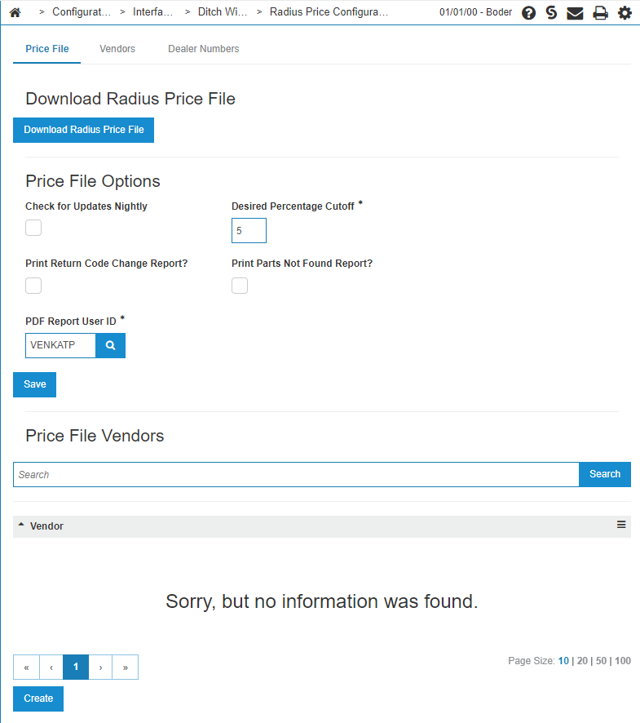Toggle Print Return Code Change Report checkbox

coord(33,286)
